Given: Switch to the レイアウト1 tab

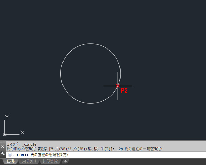Looking at the screenshot, I should click(x=28, y=161).
